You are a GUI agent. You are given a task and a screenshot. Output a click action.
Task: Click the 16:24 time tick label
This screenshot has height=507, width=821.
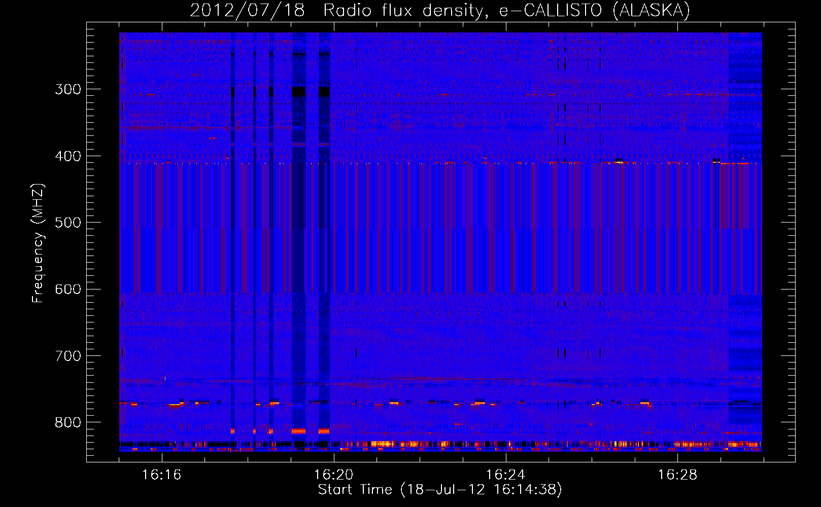coord(505,475)
